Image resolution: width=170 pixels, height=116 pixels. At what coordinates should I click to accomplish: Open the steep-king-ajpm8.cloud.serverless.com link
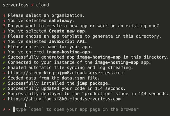click(x=65, y=73)
